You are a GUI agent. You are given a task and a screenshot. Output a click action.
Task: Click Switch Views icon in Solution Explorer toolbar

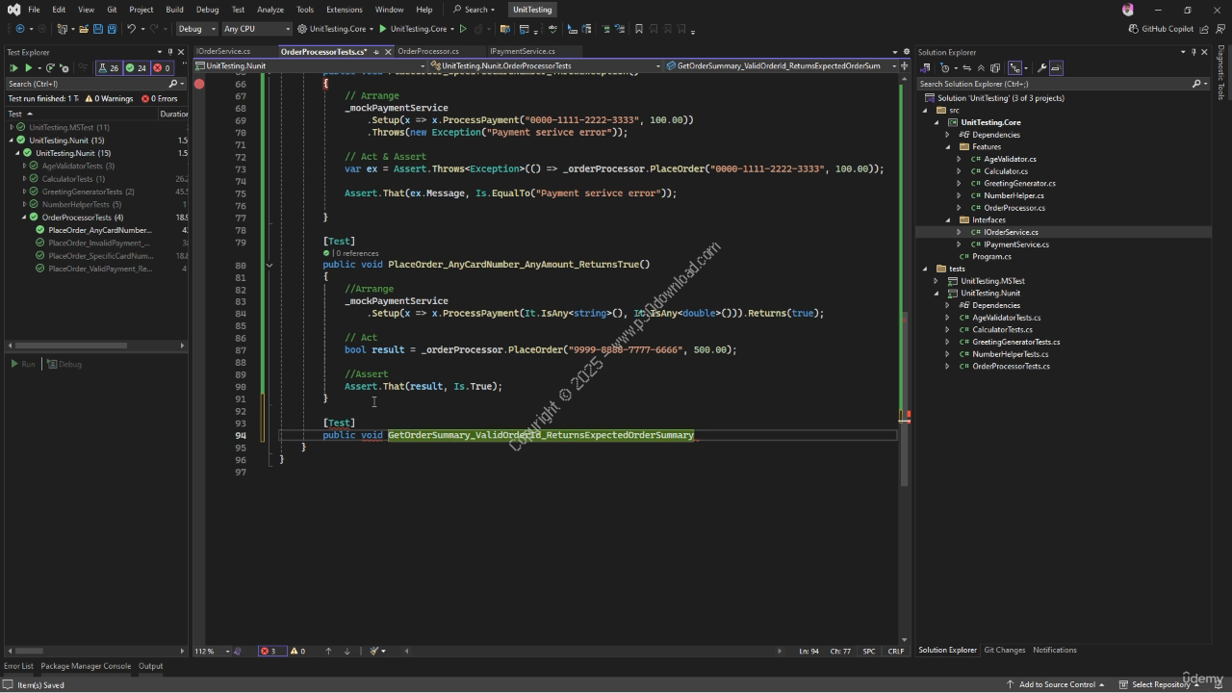(x=925, y=68)
